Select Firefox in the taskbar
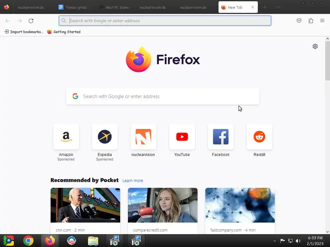The image size is (330, 247). tap(50, 241)
